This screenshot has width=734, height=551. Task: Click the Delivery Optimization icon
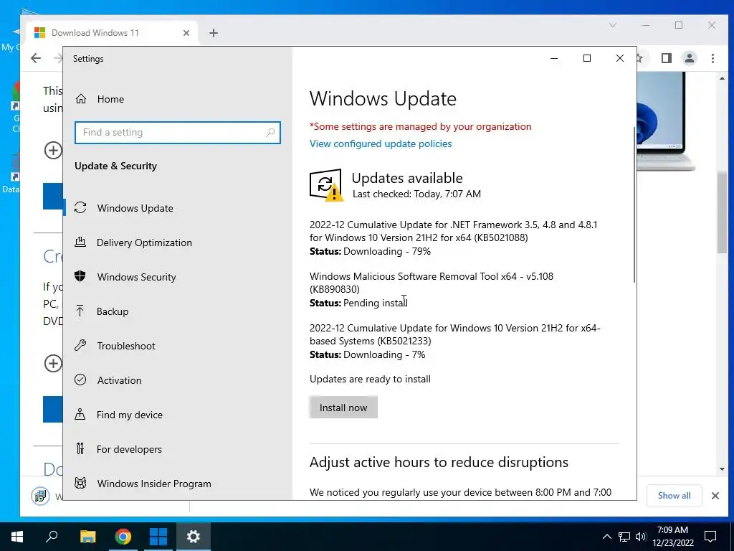click(x=80, y=242)
